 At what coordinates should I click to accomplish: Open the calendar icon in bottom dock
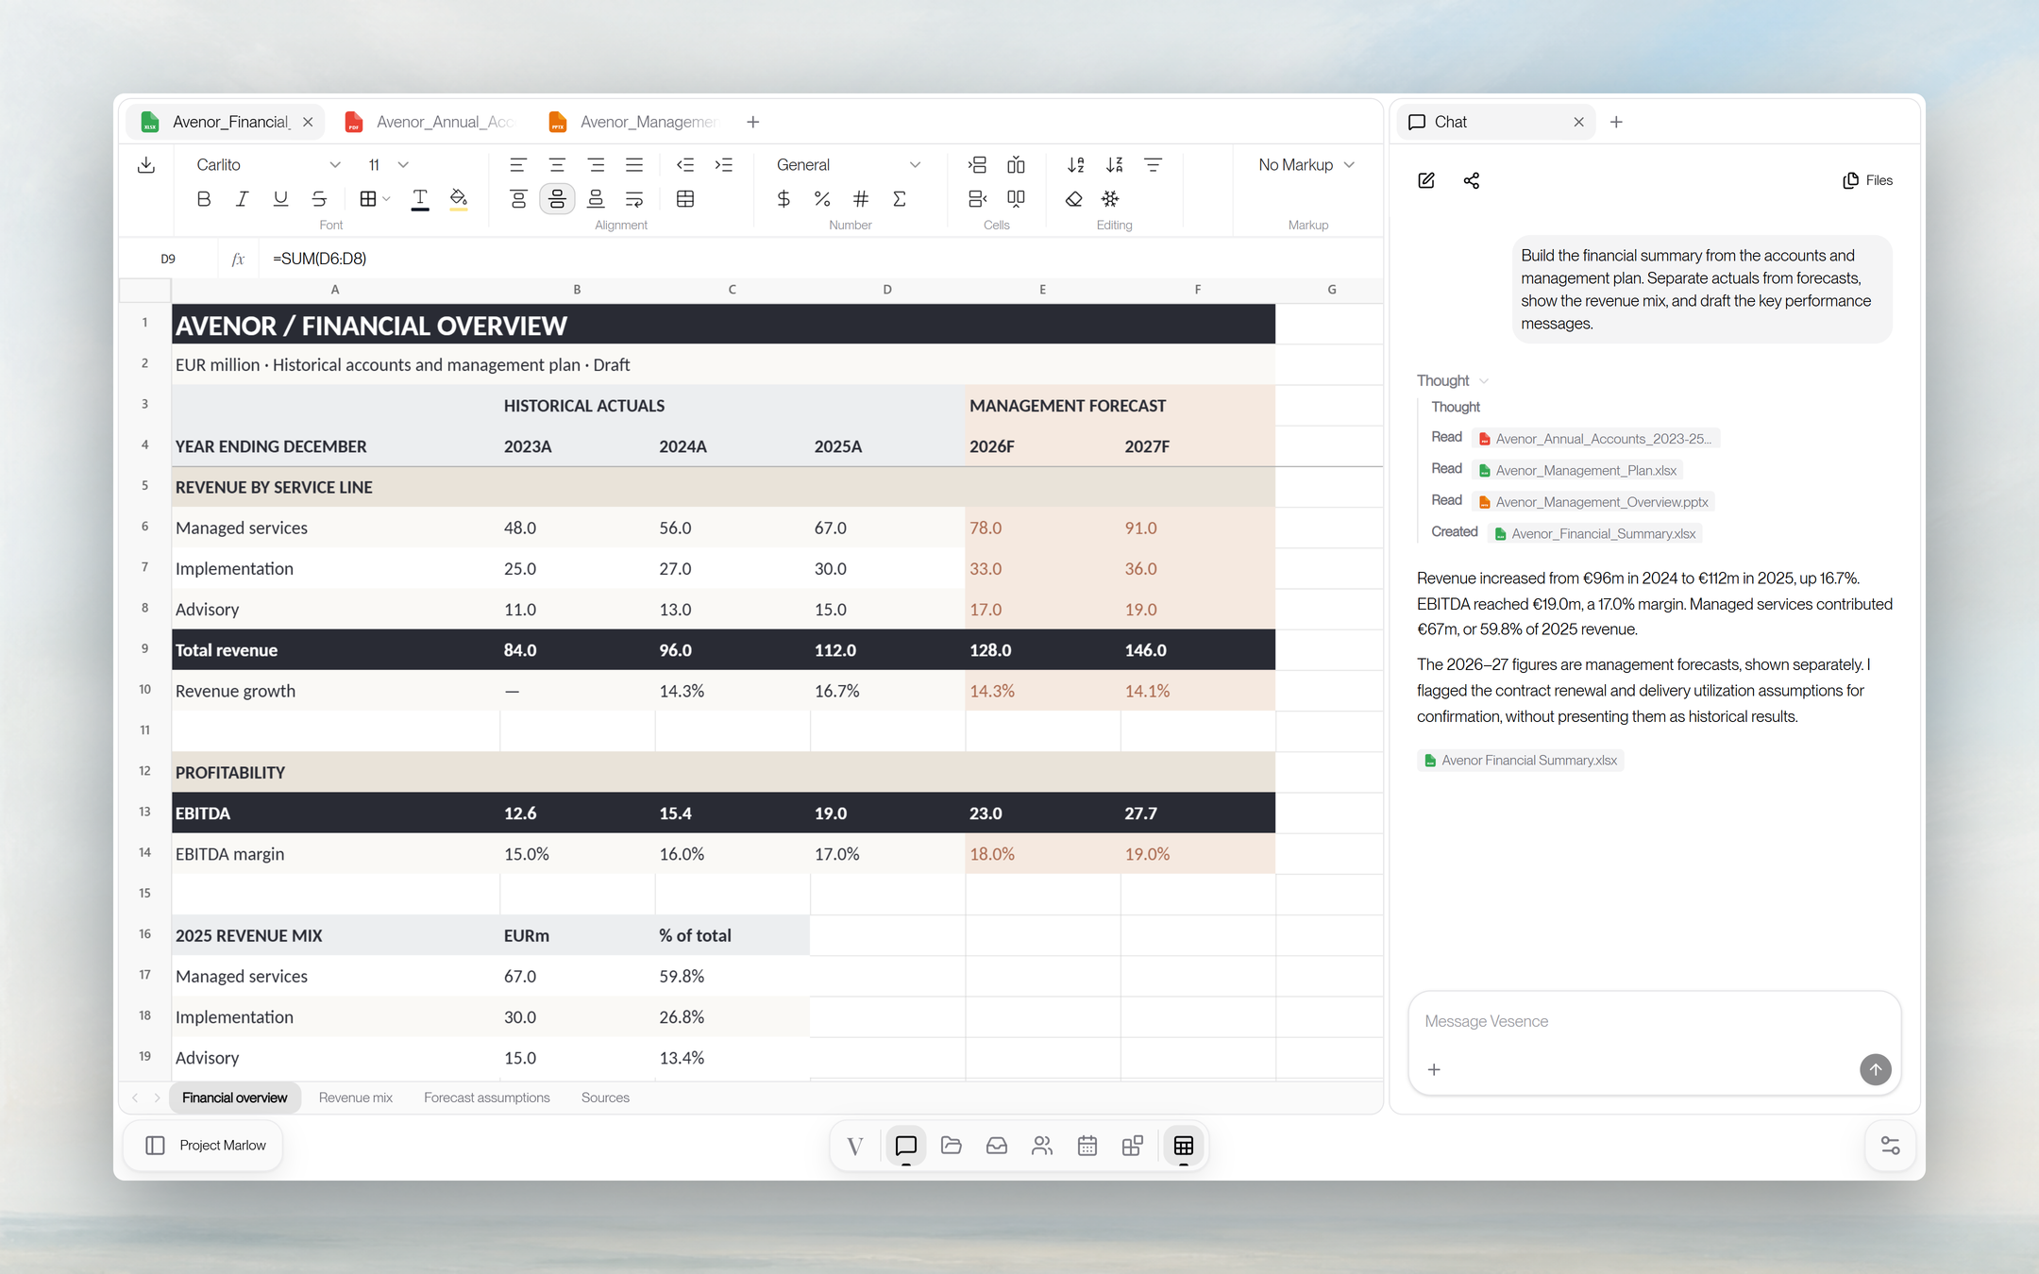[x=1087, y=1146]
